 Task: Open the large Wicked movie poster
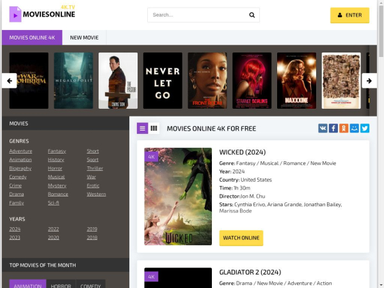[178, 196]
